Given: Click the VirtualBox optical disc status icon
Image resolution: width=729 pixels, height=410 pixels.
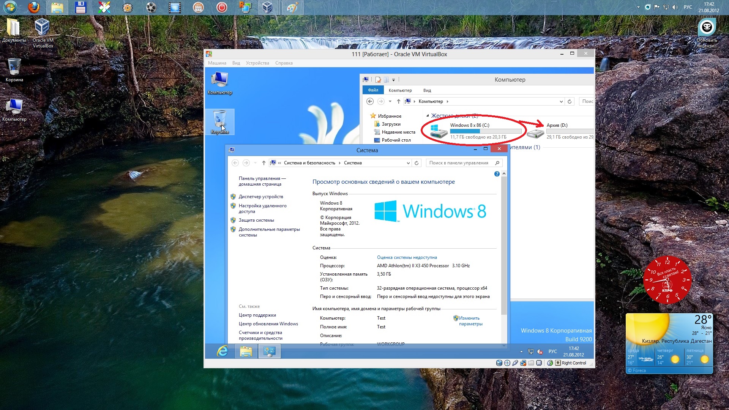Looking at the screenshot, I should [x=507, y=363].
